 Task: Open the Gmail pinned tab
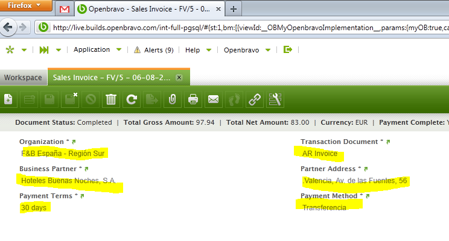coord(64,9)
